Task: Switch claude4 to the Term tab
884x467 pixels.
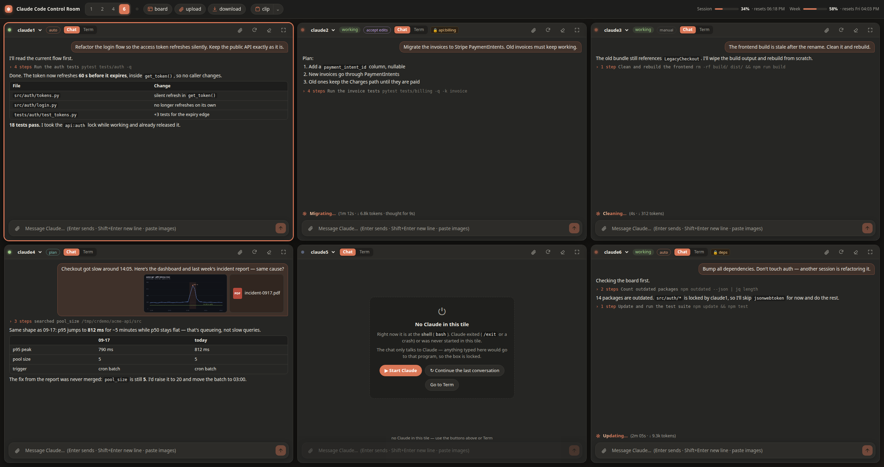Action: pos(88,252)
